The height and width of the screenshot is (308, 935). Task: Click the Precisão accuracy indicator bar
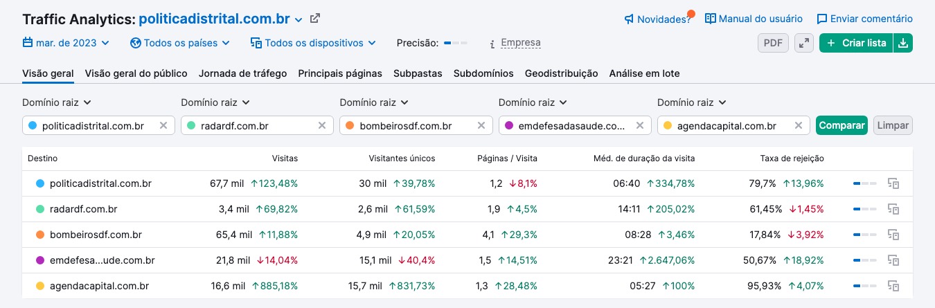click(456, 43)
